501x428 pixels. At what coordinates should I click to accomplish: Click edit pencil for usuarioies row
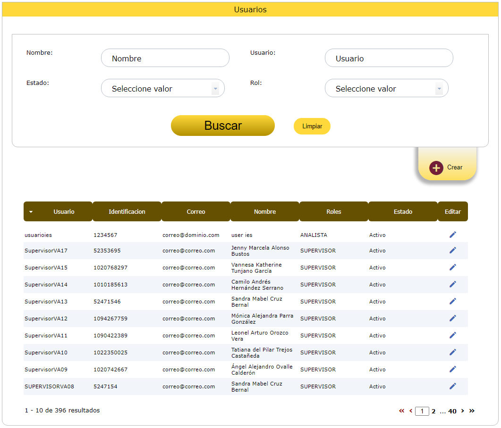pyautogui.click(x=452, y=235)
